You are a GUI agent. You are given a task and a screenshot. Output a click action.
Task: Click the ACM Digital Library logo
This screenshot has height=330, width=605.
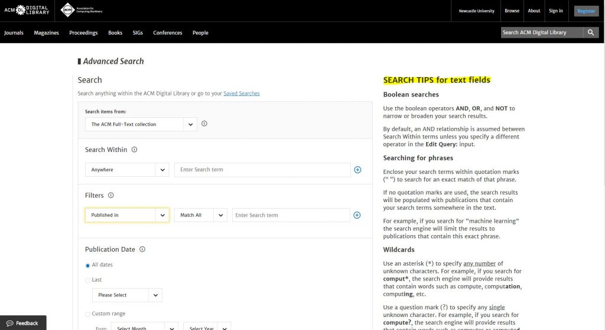26,10
